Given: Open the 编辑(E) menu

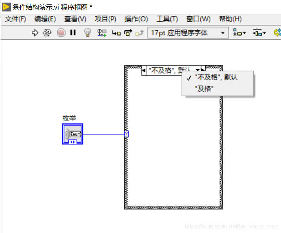Looking at the screenshot, I should (45, 19).
